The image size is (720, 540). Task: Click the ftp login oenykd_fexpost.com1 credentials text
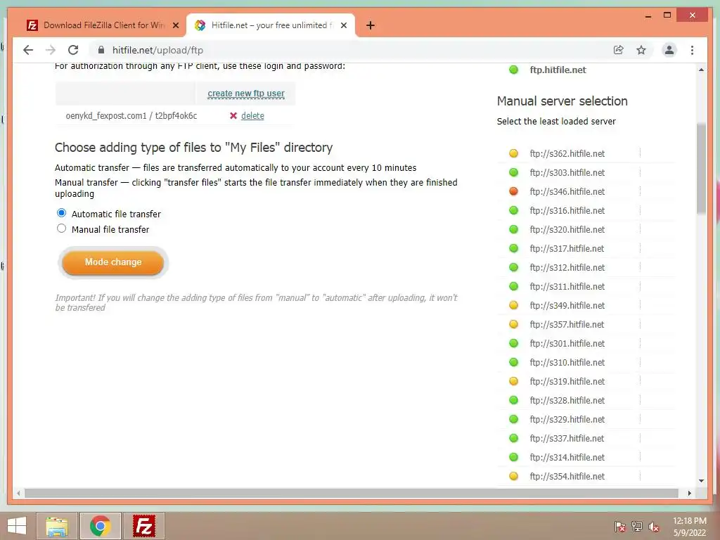[131, 116]
